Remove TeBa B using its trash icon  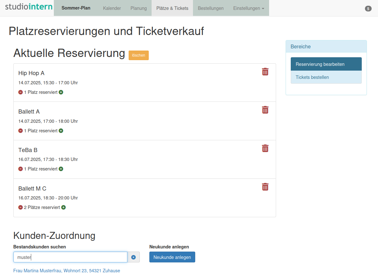(x=265, y=149)
